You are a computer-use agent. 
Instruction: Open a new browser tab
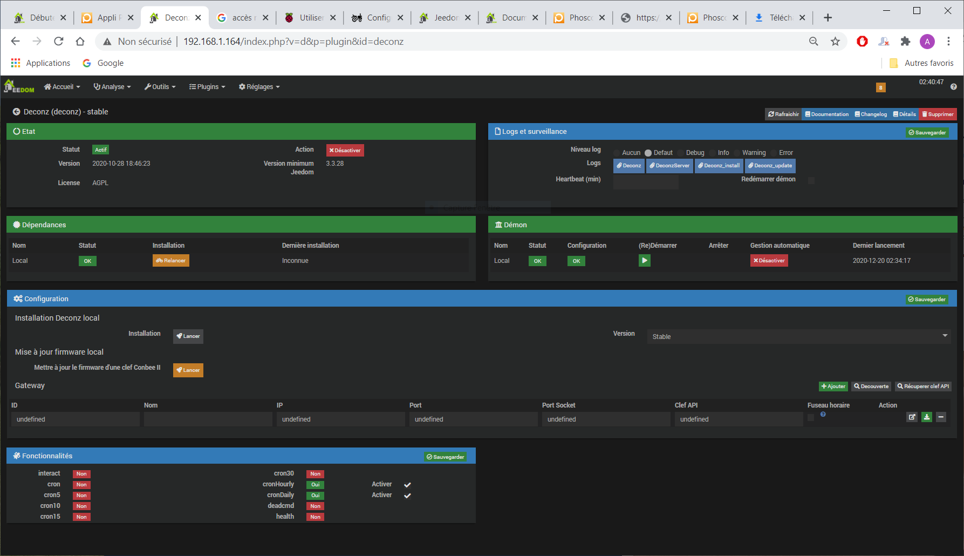[828, 18]
